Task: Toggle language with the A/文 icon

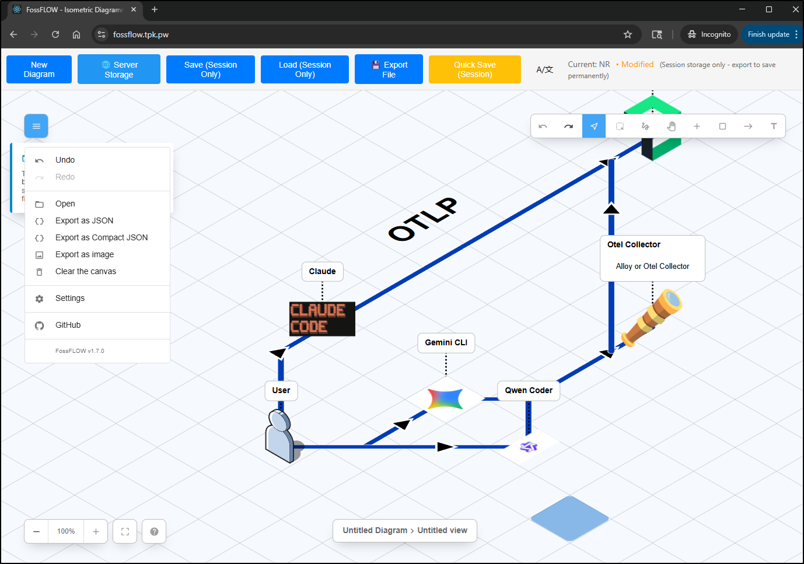Action: (544, 69)
